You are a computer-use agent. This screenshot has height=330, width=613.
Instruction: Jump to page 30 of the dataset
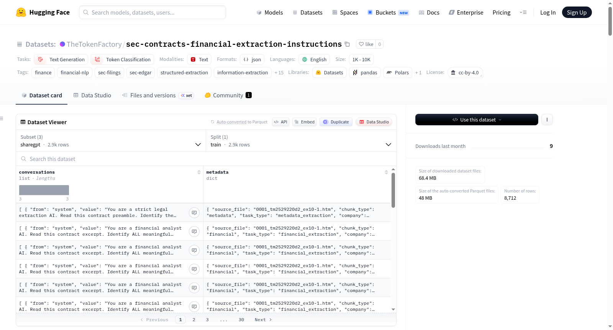tap(241, 320)
